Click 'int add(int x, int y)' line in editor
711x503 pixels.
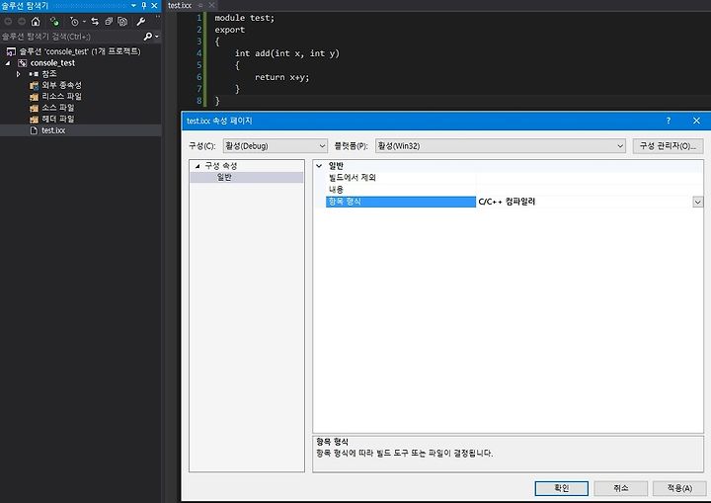[x=287, y=53]
